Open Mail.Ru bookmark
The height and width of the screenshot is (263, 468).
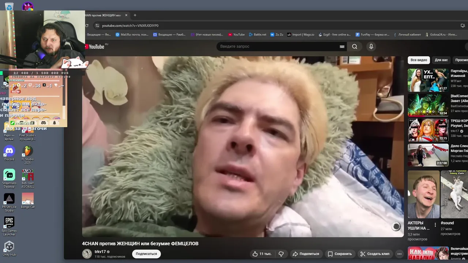coord(132,35)
